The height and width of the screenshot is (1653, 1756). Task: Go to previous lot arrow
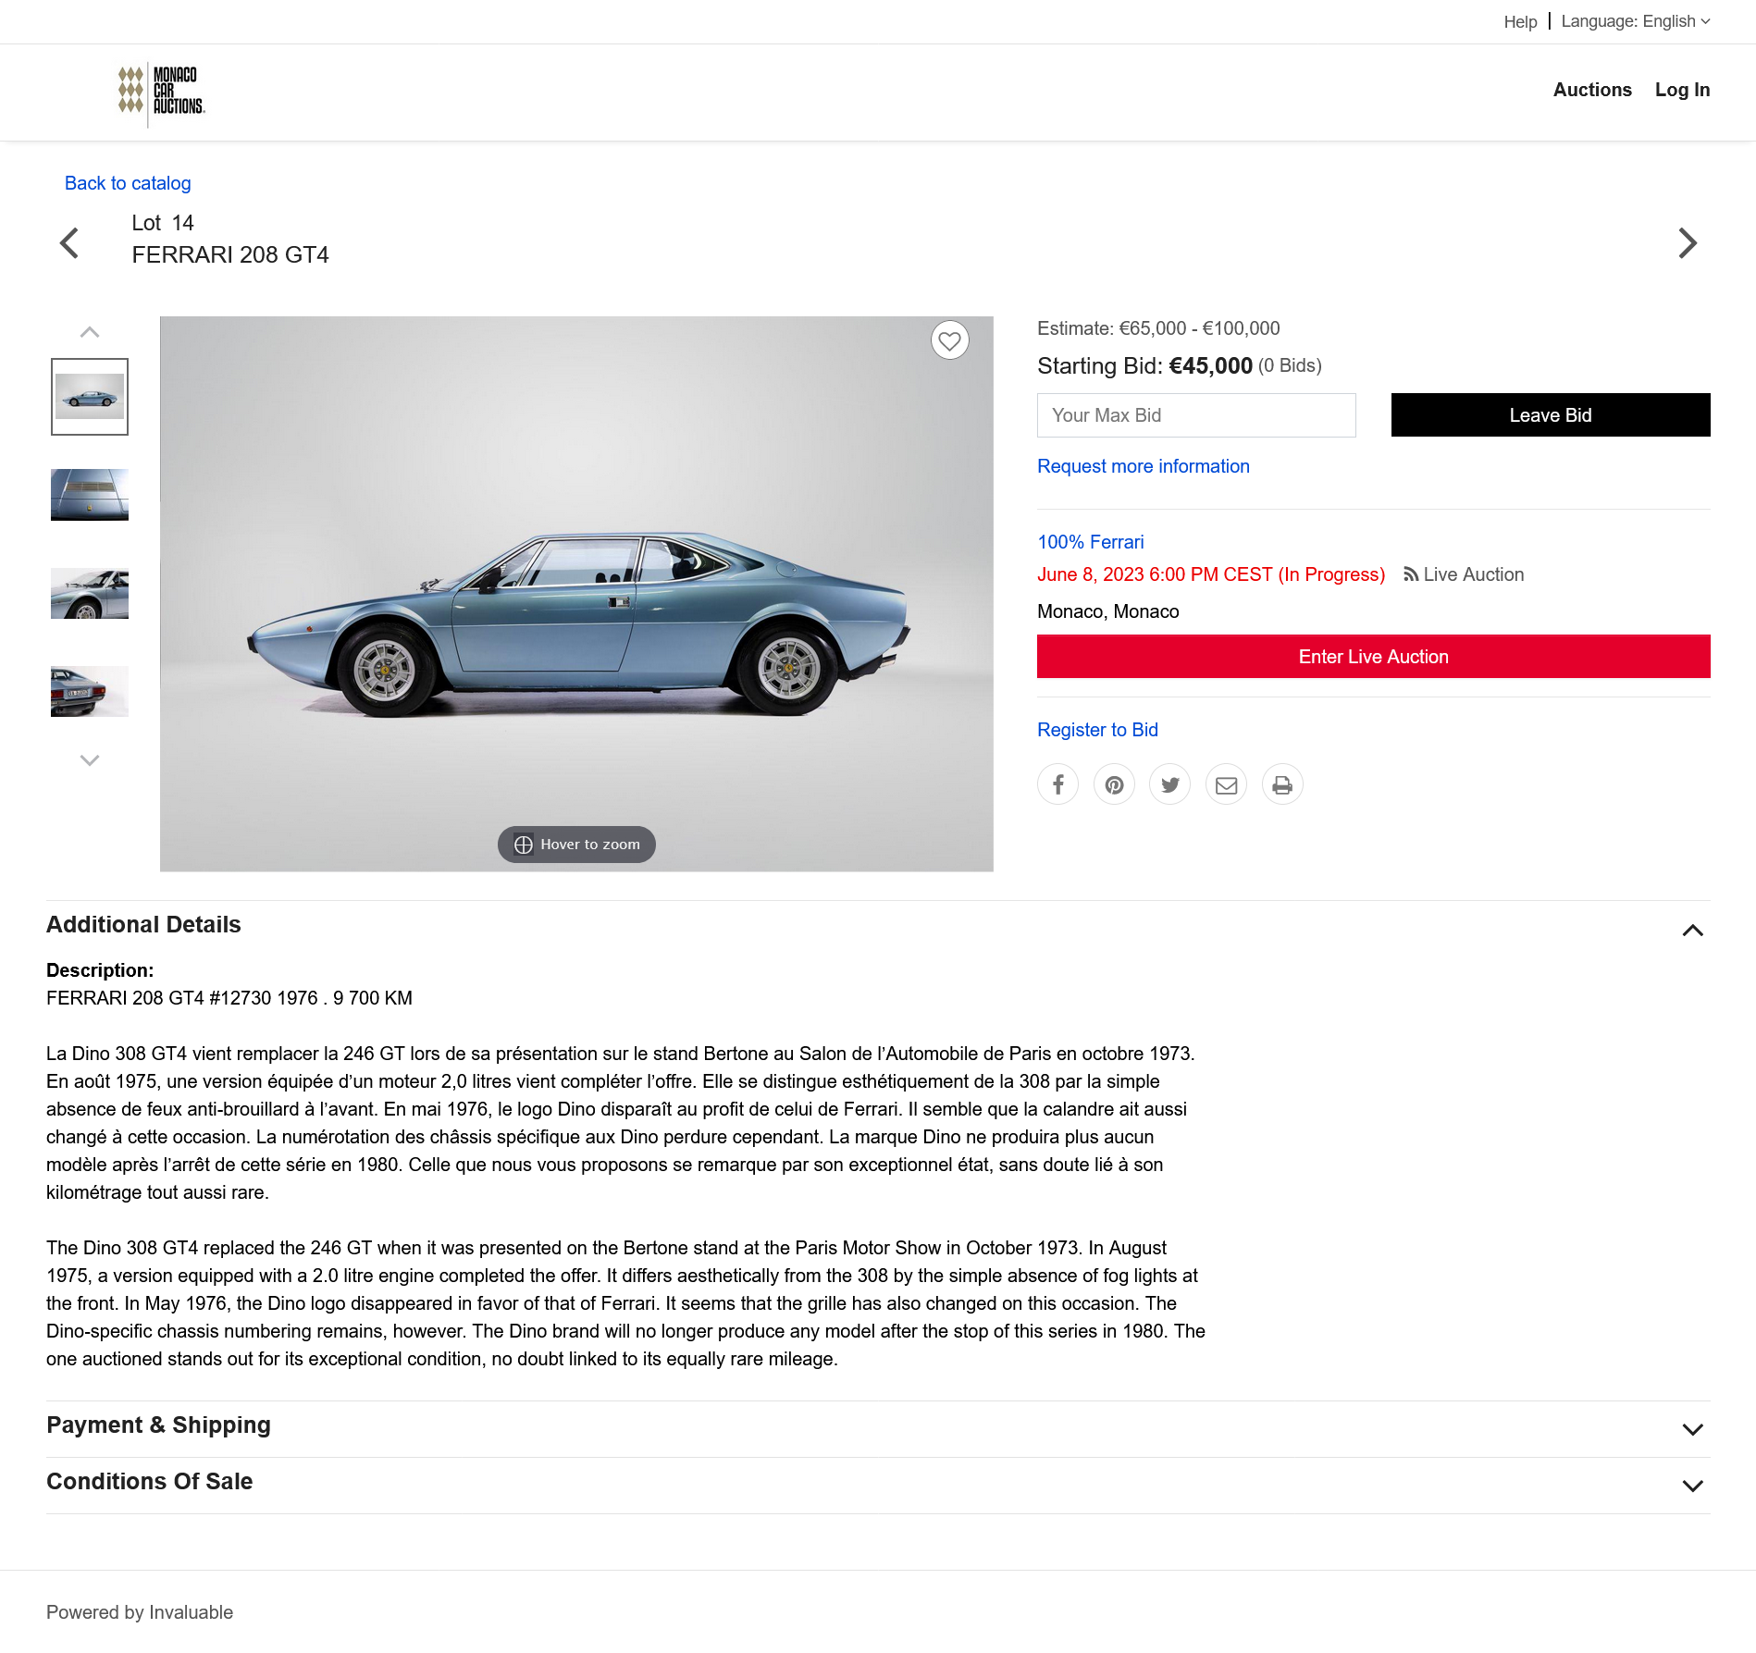(x=69, y=243)
